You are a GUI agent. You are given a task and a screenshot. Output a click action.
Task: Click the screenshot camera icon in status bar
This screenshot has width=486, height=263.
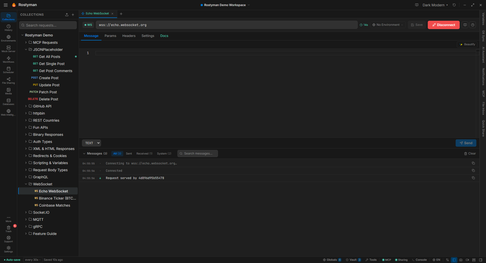pos(461,260)
